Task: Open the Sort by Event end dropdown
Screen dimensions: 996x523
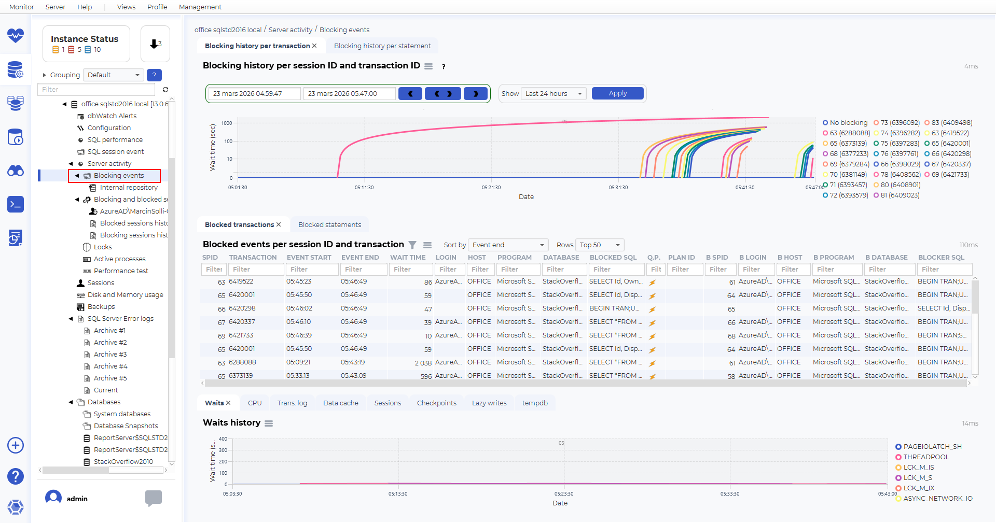Action: pyautogui.click(x=508, y=245)
